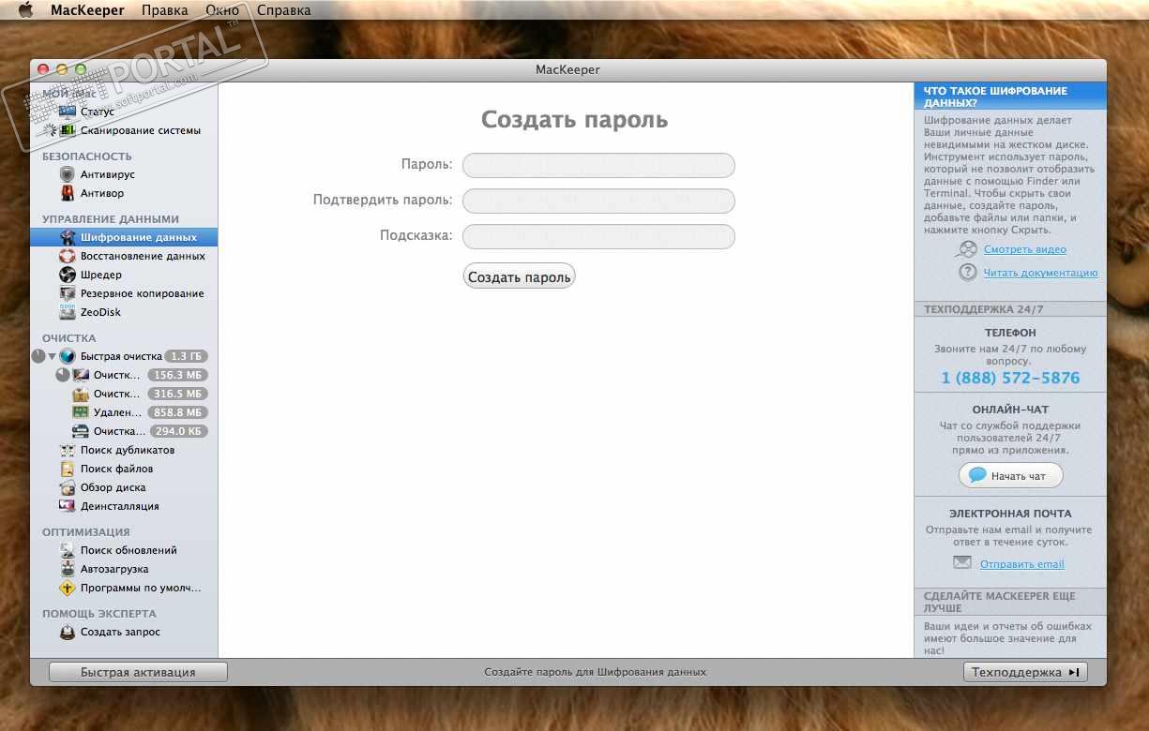This screenshot has height=731, width=1149.
Task: Open Создать запрос expert icon
Action: [68, 632]
